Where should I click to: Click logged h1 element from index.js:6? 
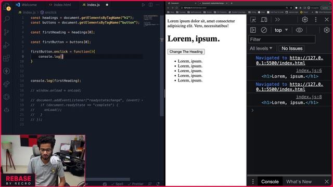290,76
